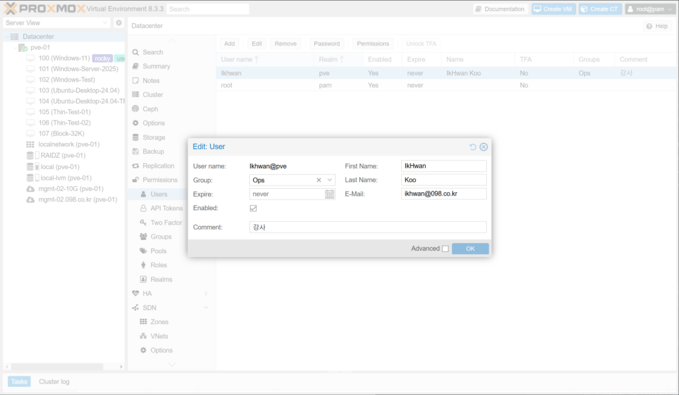Clear the Ops group selection

(x=318, y=180)
